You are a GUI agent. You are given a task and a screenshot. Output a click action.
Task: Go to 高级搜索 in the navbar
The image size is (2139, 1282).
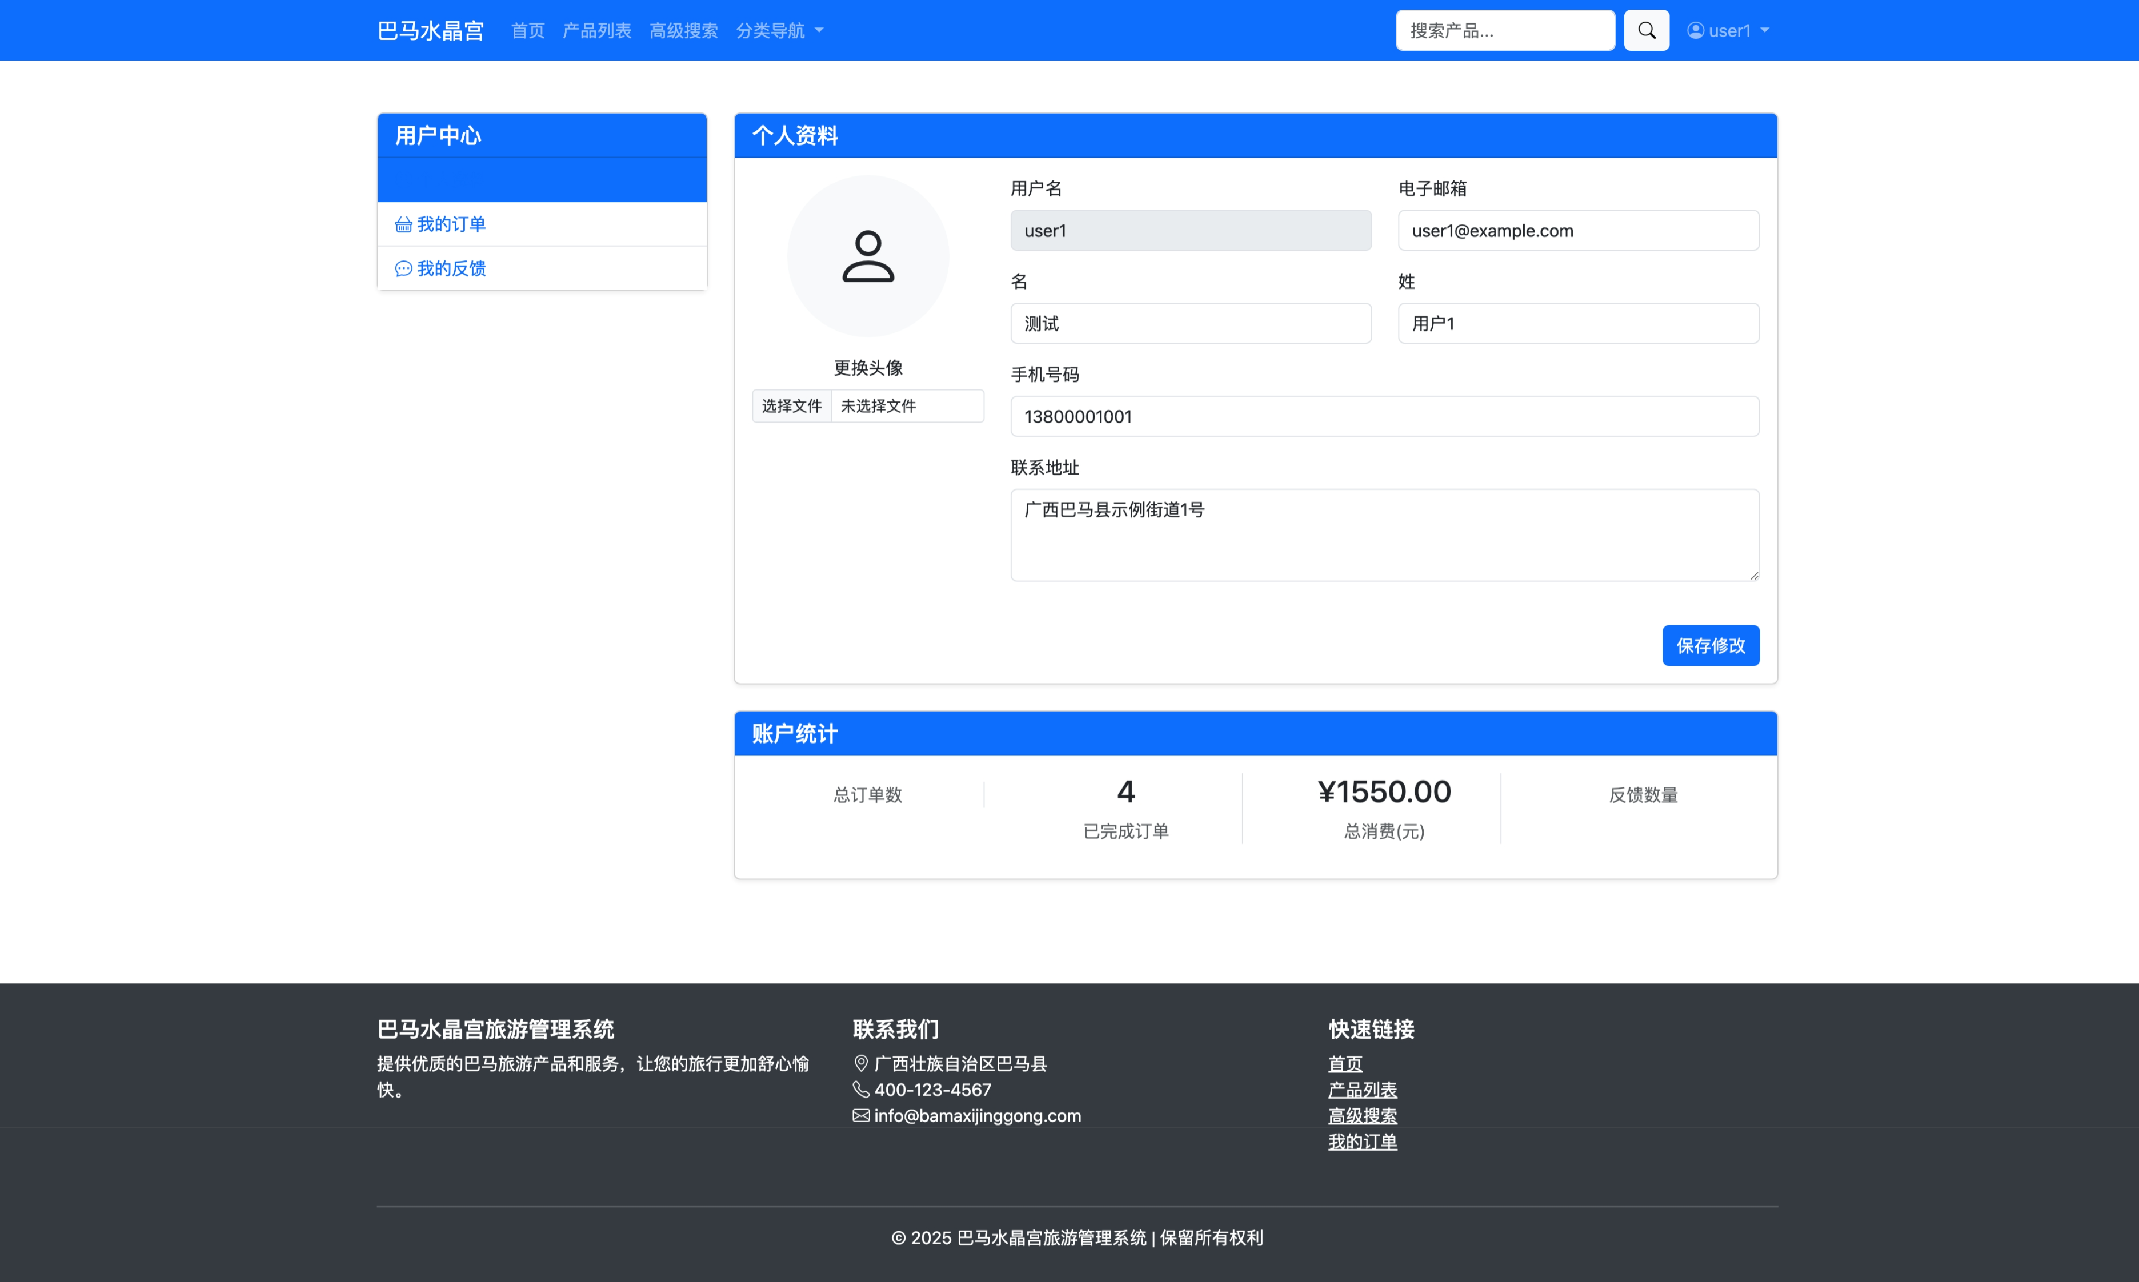[683, 30]
